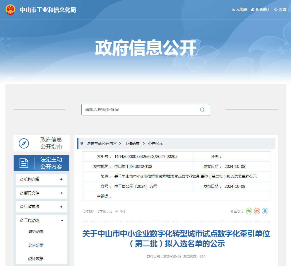The image size is (291, 266).
Task: Click the location pin breadcrumb icon
Action: (x=82, y=143)
